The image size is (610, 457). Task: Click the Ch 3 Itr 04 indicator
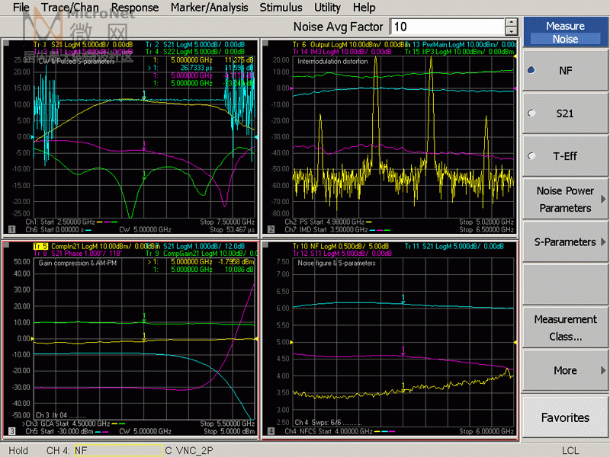tap(51, 415)
